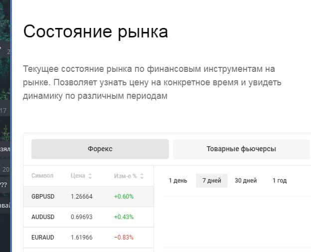
Task: Select the AUDUSD symbol row
Action: pyautogui.click(x=43, y=217)
